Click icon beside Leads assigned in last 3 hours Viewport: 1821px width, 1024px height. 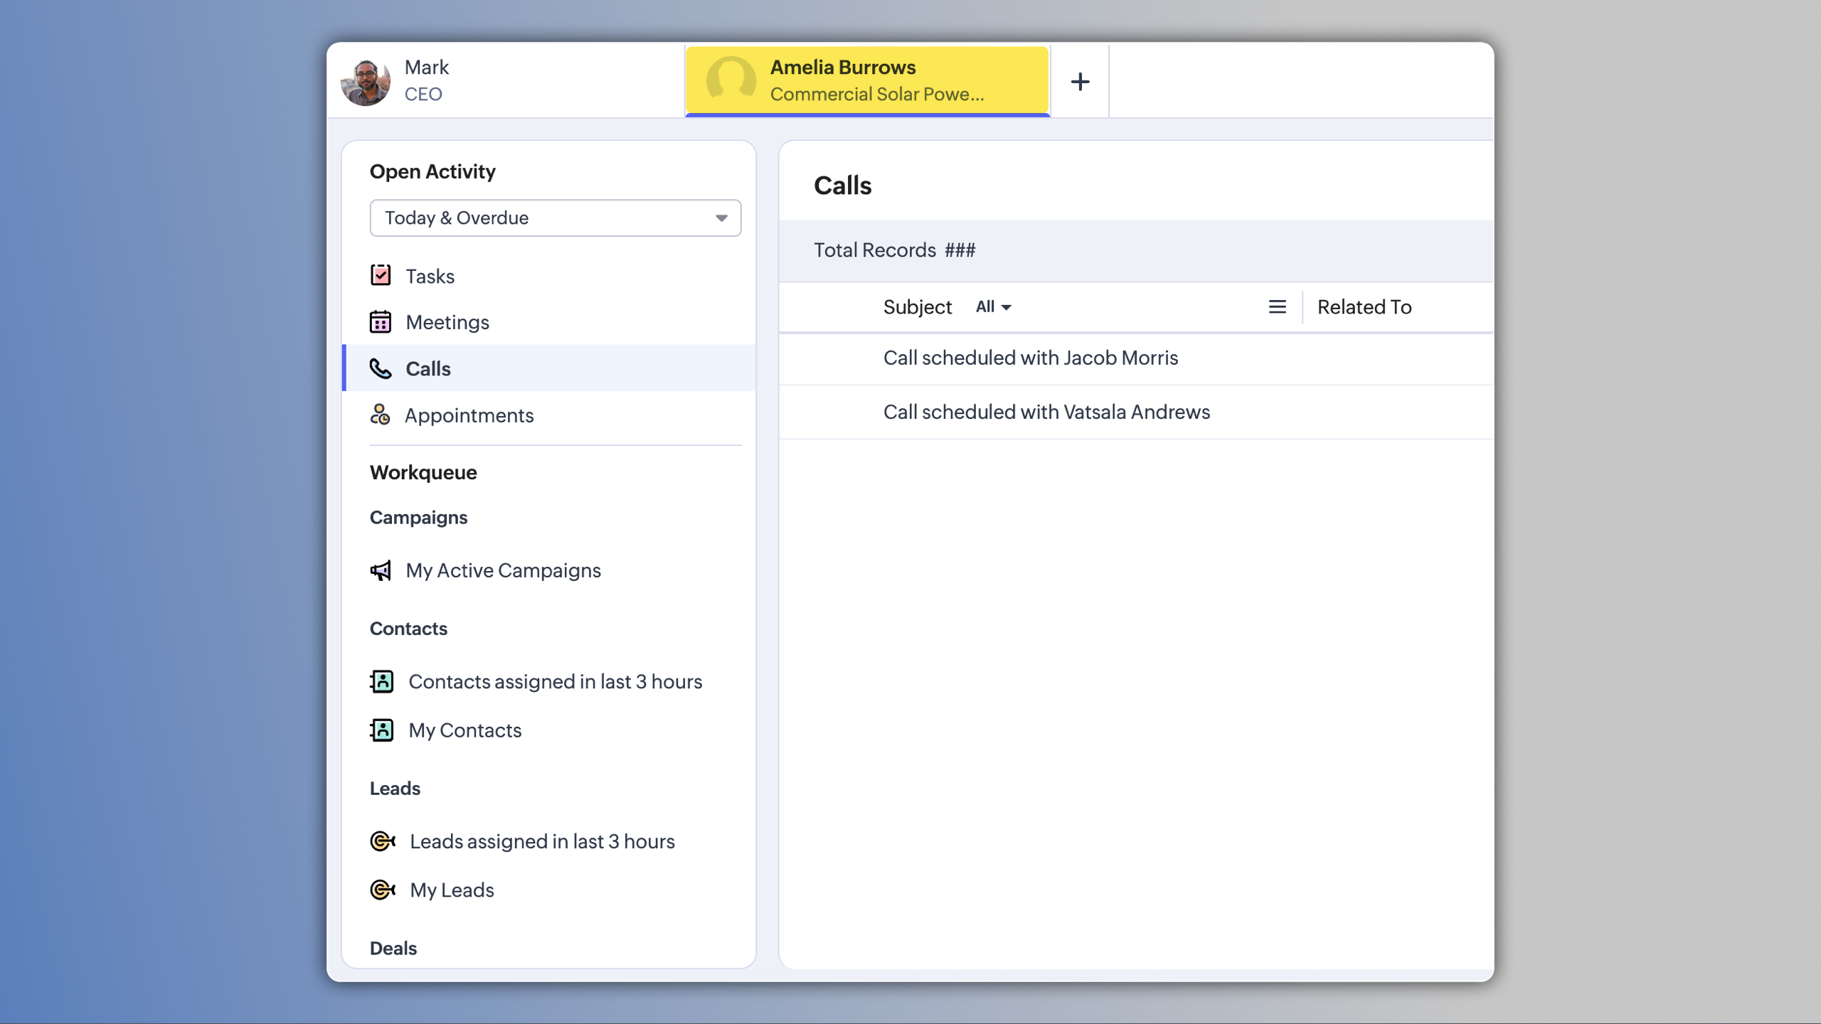pos(383,841)
